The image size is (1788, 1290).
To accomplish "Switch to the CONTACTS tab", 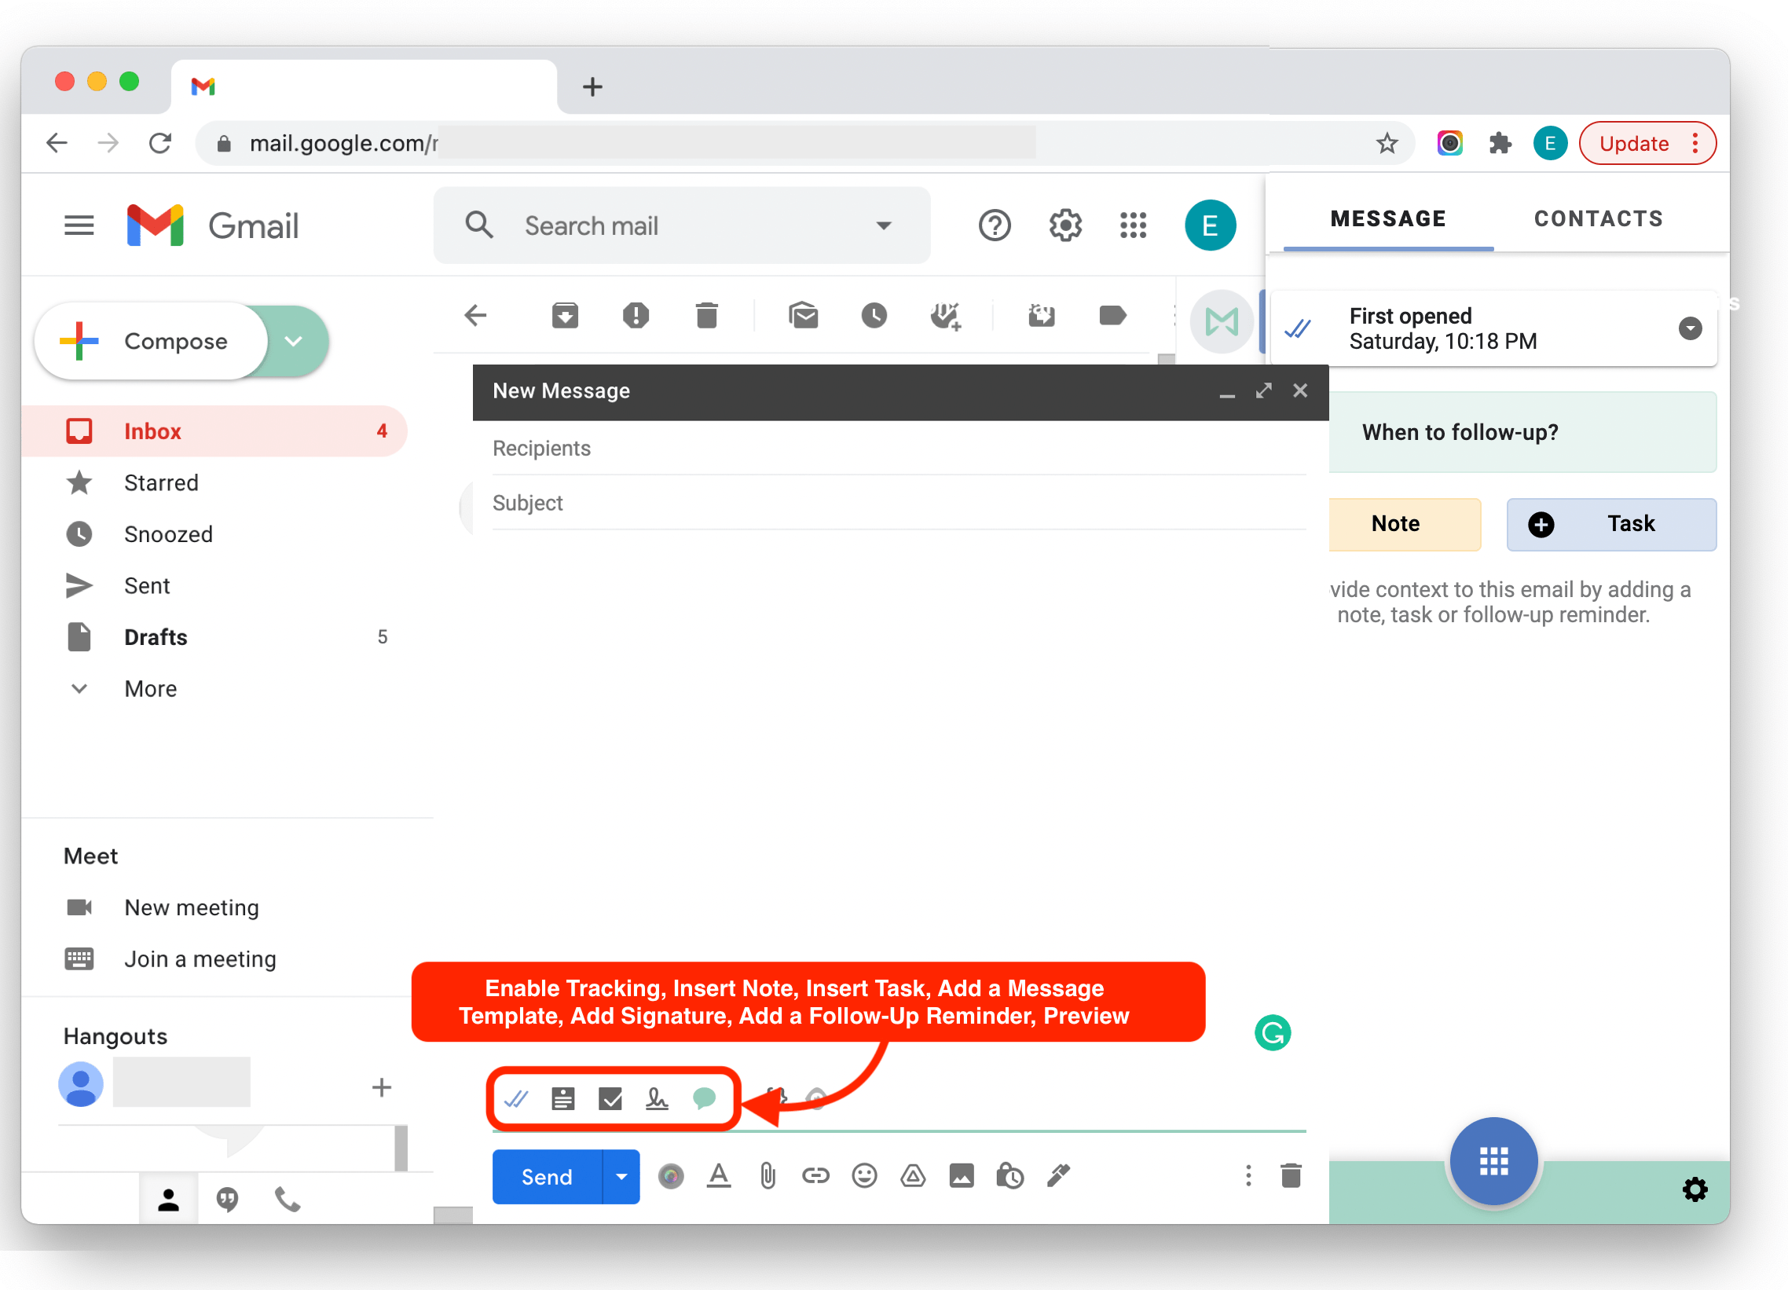I will click(x=1598, y=218).
